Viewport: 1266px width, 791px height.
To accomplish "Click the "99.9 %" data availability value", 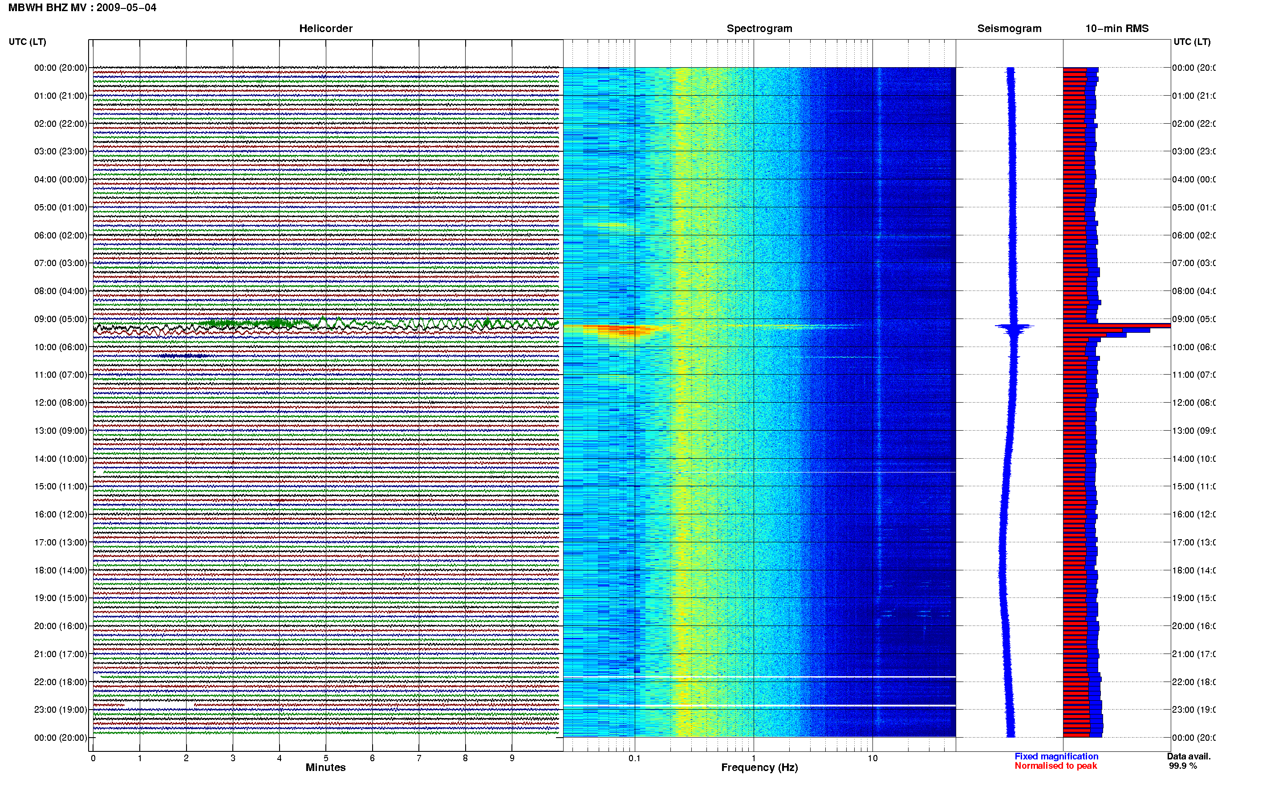I will click(1183, 766).
